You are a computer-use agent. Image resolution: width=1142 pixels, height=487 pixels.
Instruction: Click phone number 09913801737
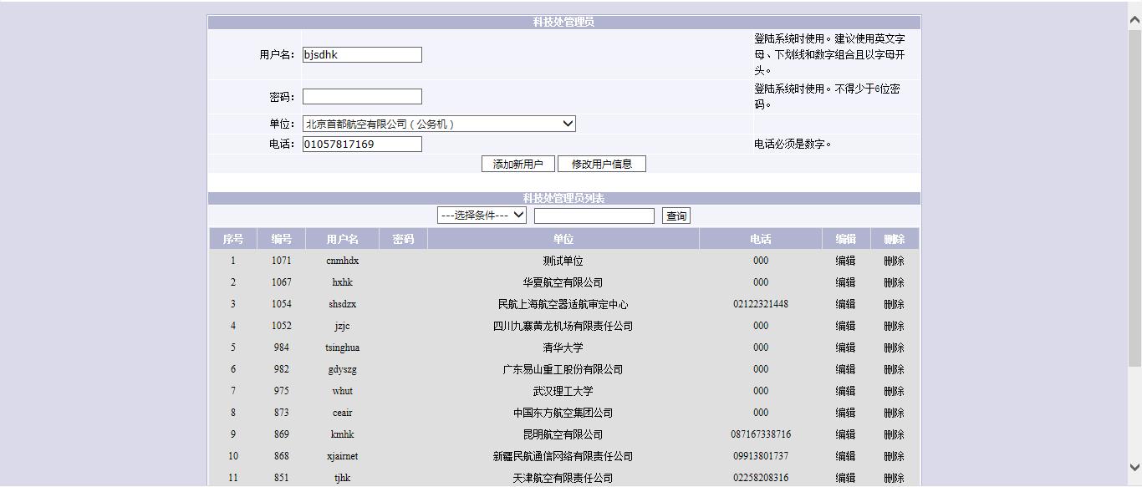[761, 456]
